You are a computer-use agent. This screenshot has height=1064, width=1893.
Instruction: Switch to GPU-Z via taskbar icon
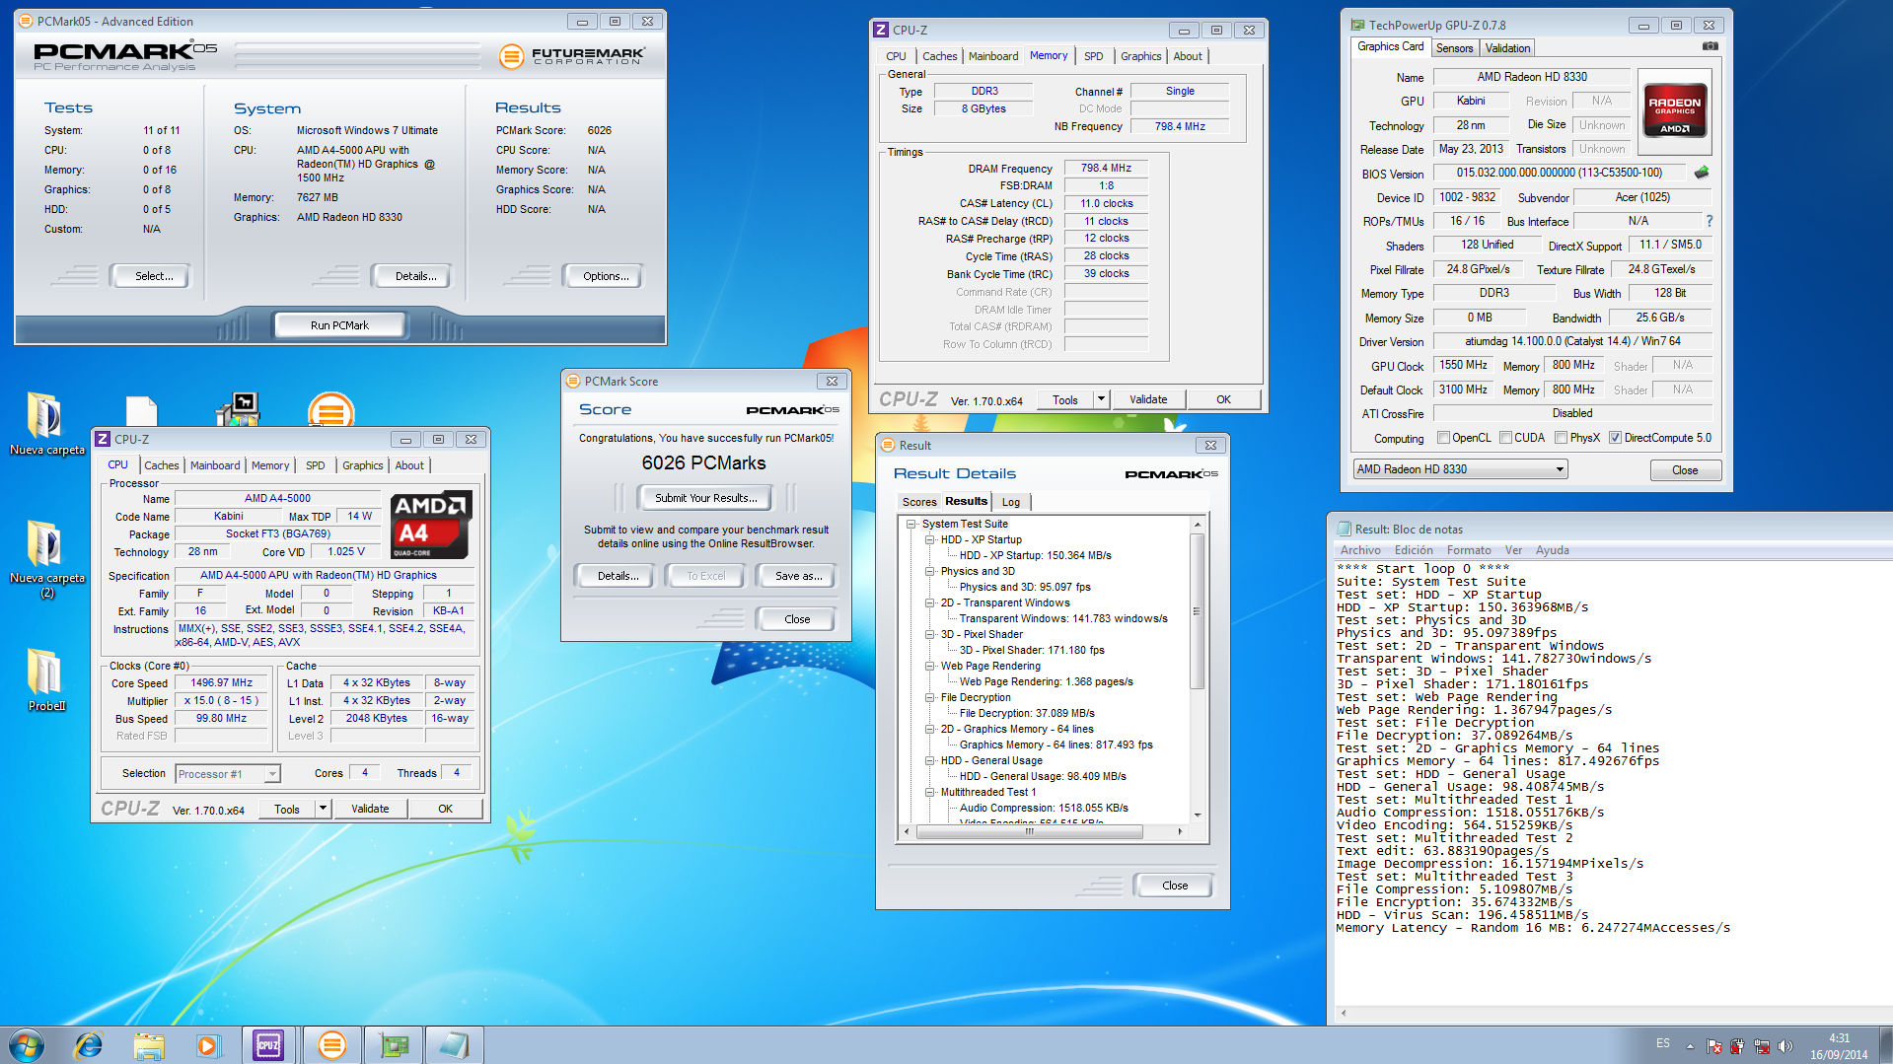[395, 1045]
